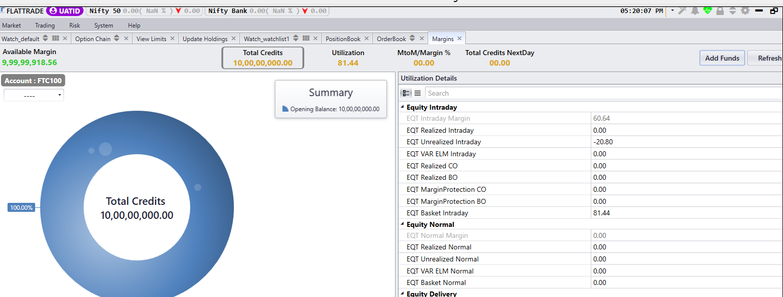Select the Total Credits summary box

pyautogui.click(x=263, y=58)
